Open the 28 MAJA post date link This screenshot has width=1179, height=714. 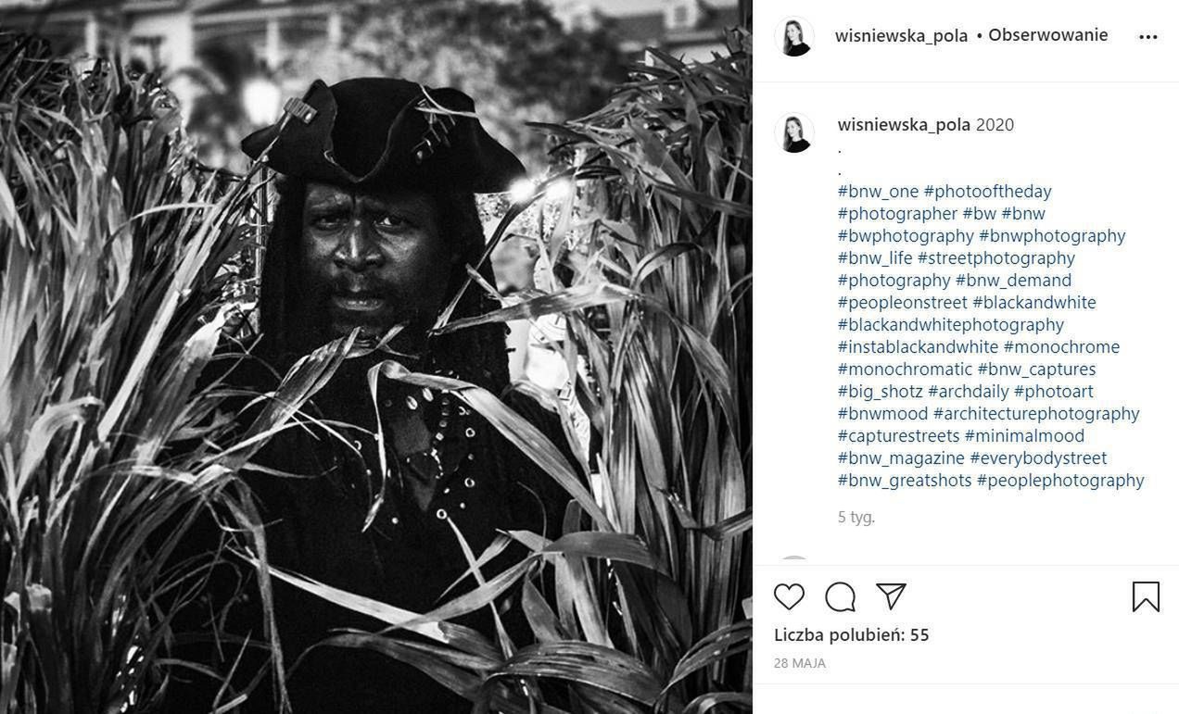coord(800,663)
